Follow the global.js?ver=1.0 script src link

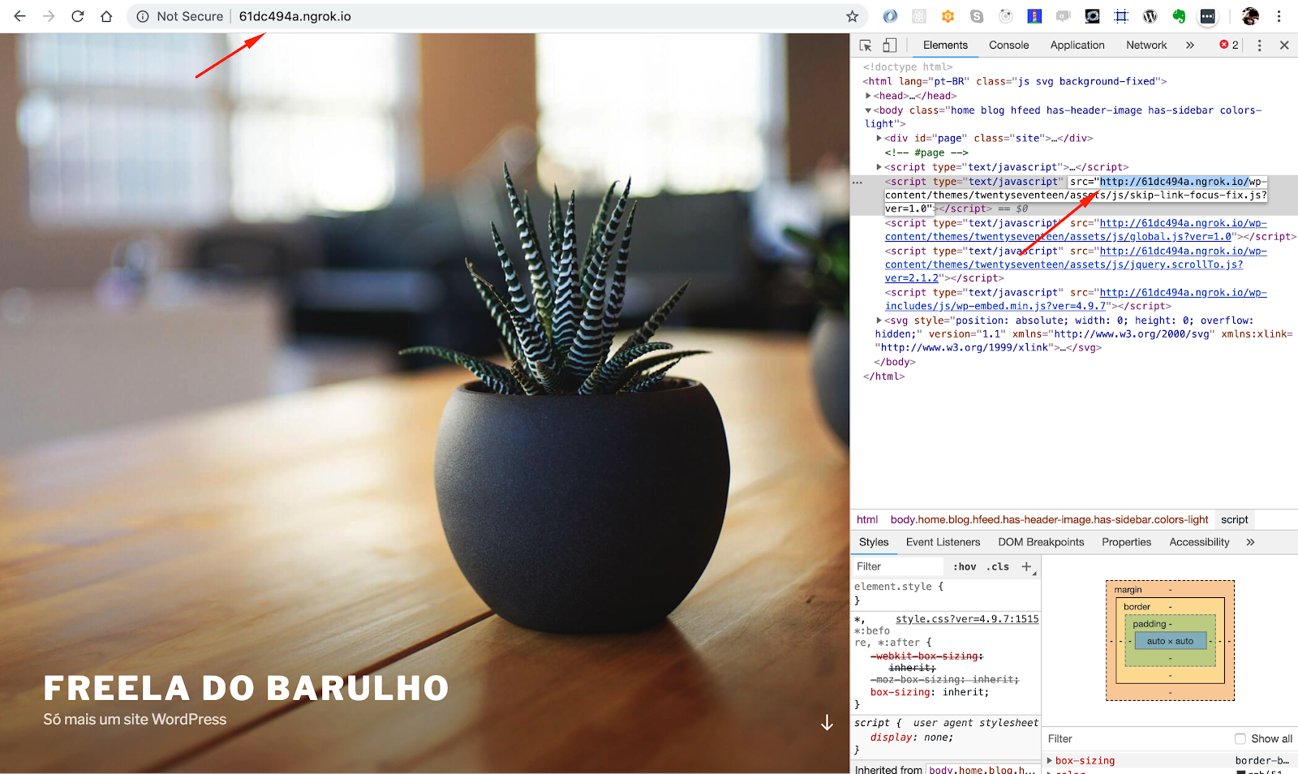click(1076, 230)
